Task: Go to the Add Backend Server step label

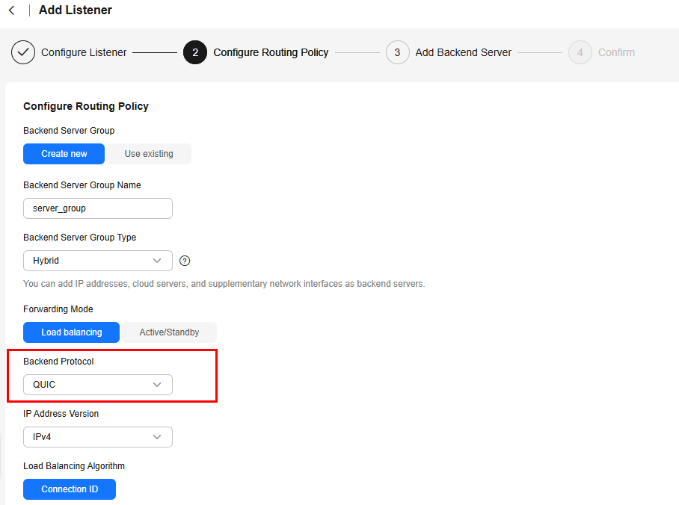Action: pyautogui.click(x=464, y=52)
